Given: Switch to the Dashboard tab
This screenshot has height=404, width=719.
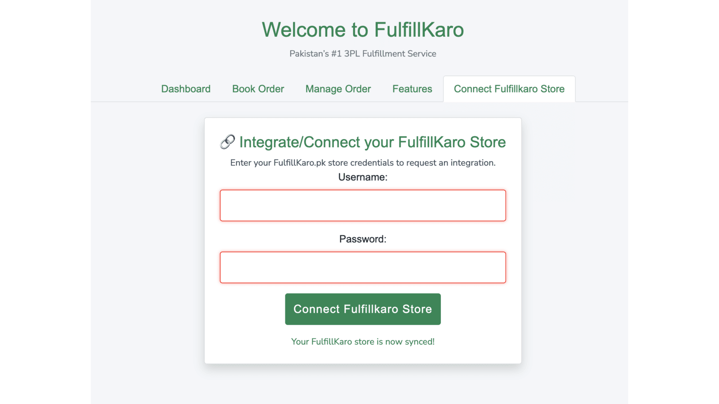Looking at the screenshot, I should point(186,88).
